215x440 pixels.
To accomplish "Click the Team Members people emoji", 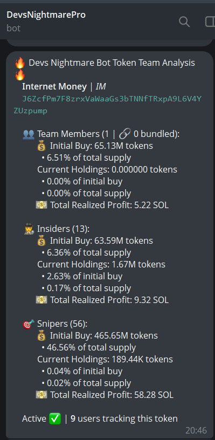I will point(29,134).
